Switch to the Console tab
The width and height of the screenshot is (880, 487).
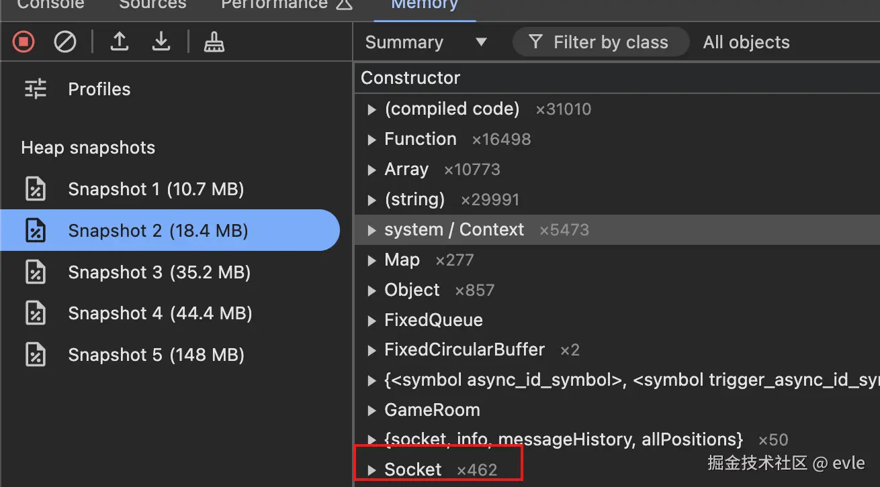coord(51,5)
